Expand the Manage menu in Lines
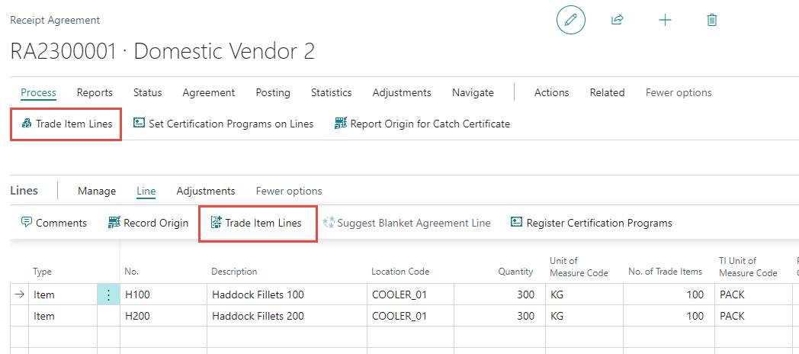The height and width of the screenshot is (354, 799). point(97,191)
